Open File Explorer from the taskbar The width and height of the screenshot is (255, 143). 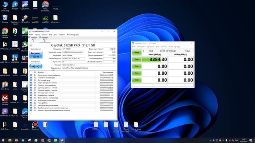click(x=10, y=140)
